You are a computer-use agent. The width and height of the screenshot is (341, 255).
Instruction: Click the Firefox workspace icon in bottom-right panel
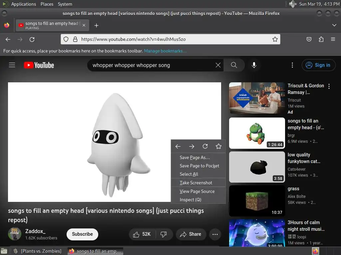316,251
